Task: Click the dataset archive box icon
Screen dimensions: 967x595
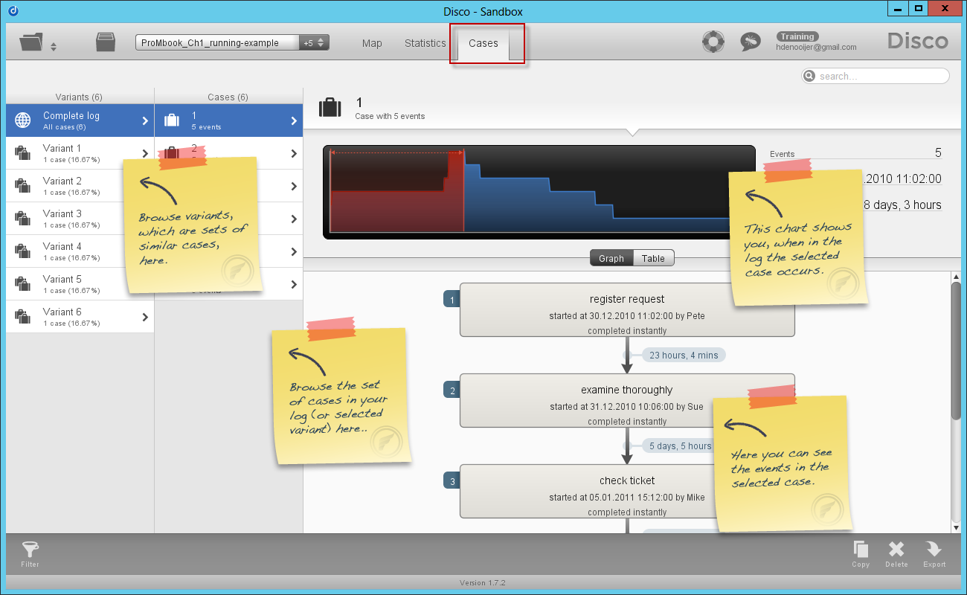Action: (x=106, y=42)
